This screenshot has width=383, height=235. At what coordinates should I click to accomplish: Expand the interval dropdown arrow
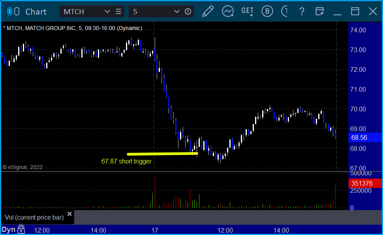[x=177, y=11]
